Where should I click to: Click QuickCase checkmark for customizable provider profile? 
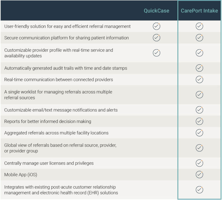pos(156,53)
